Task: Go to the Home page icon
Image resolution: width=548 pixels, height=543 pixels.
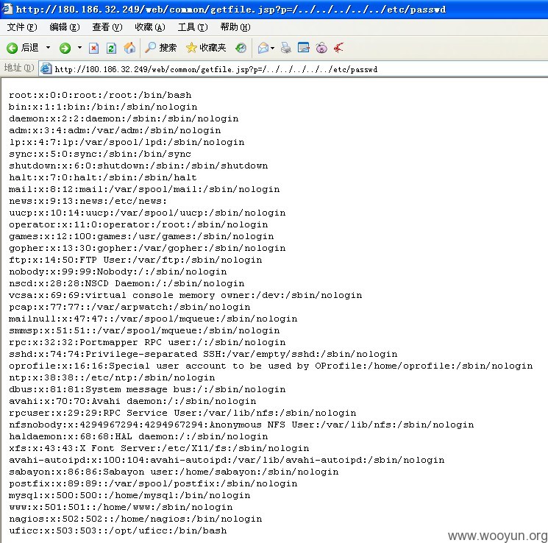Action: 129,48
